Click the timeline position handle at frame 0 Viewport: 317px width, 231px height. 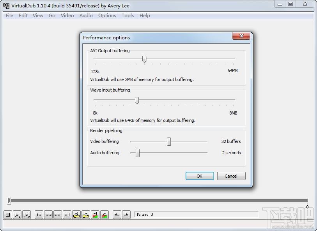click(x=9, y=201)
